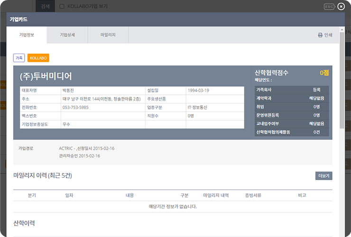The width and height of the screenshot is (351, 237).
Task: Click the 취업 row label
Action: [x=260, y=107]
